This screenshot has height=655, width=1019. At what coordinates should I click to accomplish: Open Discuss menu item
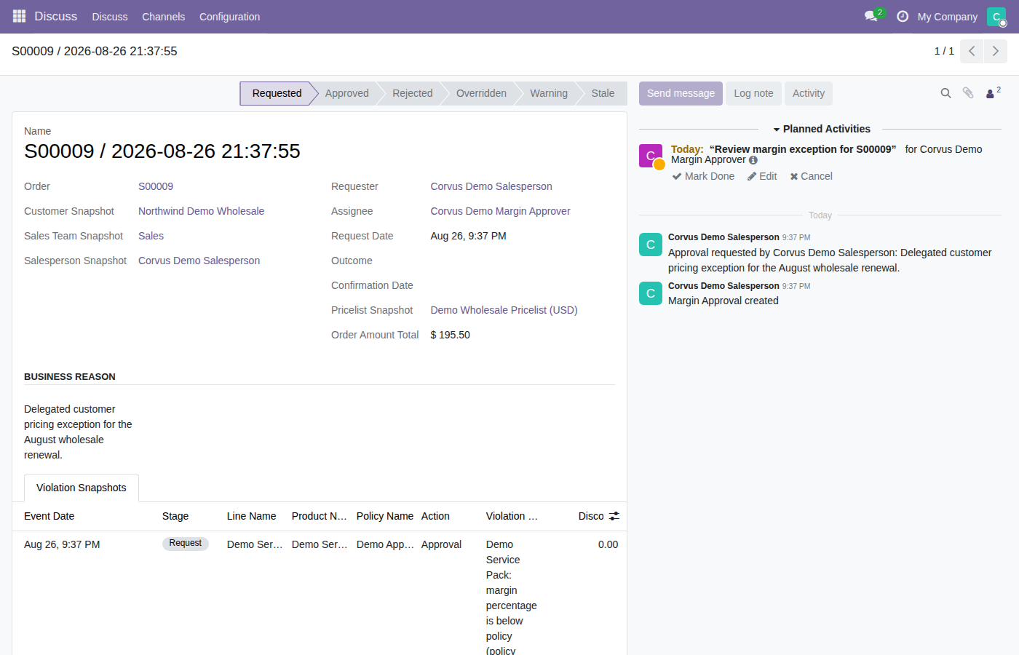[x=110, y=16]
